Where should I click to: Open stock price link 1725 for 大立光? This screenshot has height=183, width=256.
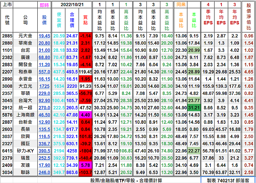(x=44, y=86)
